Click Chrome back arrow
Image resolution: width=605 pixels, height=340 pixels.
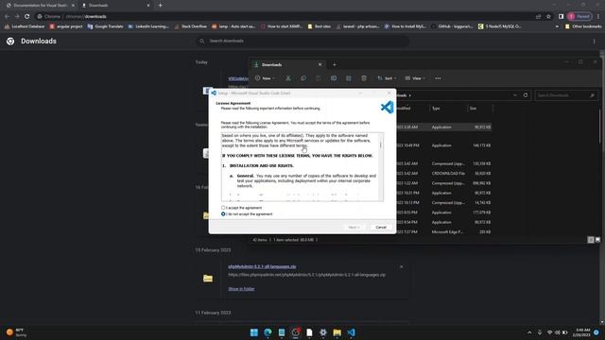7,17
